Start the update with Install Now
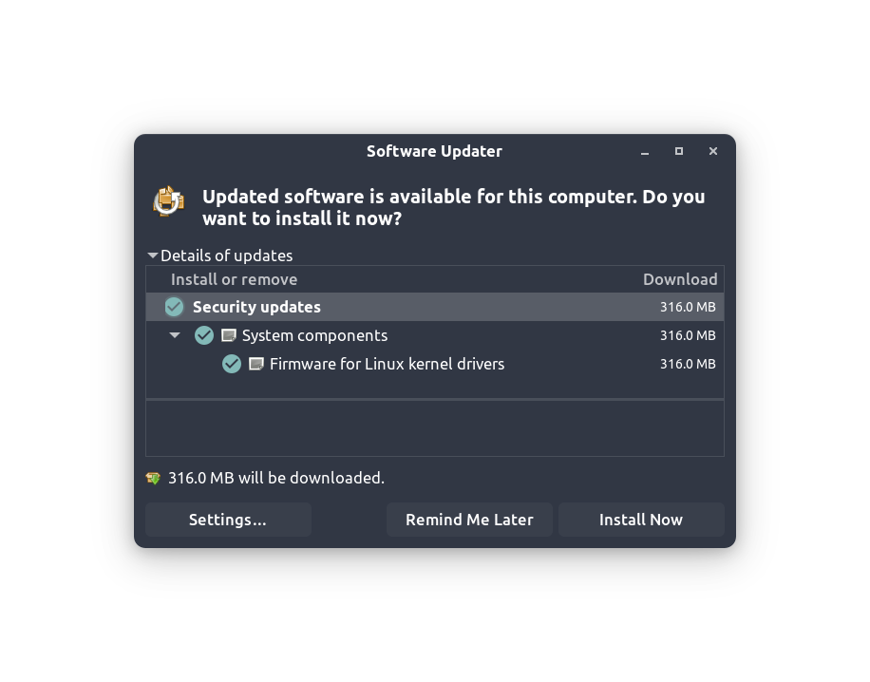The height and width of the screenshot is (682, 870). point(641,520)
